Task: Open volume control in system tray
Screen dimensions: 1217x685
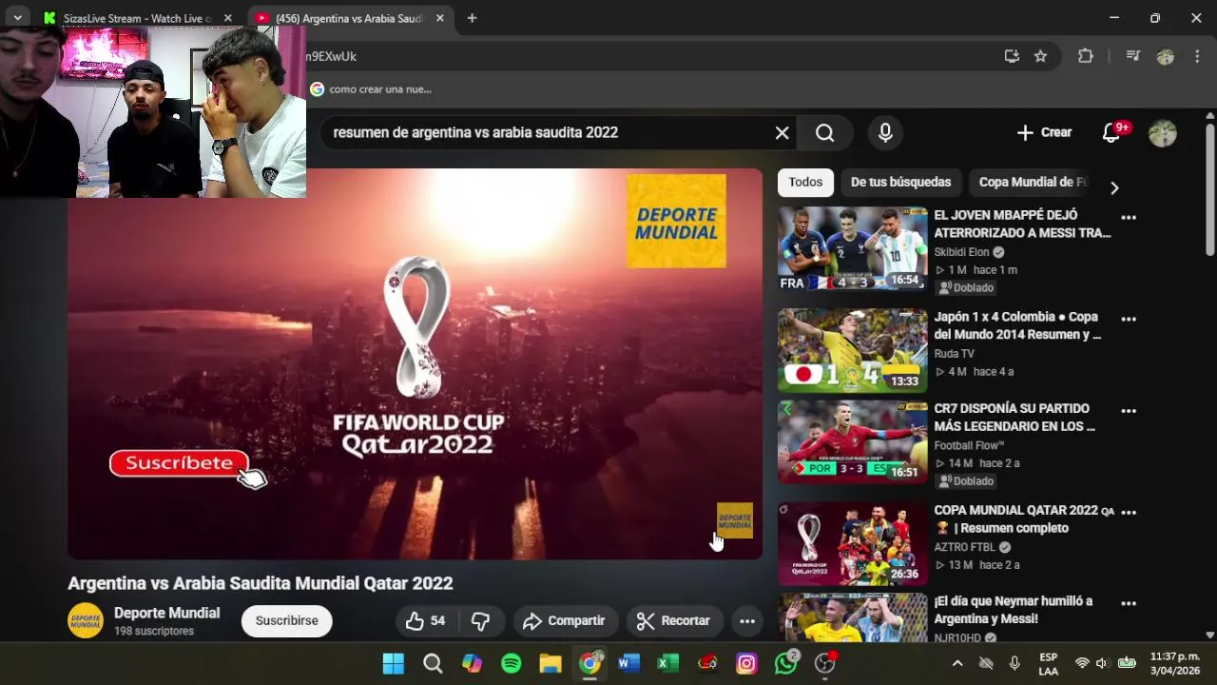Action: pyautogui.click(x=1102, y=663)
